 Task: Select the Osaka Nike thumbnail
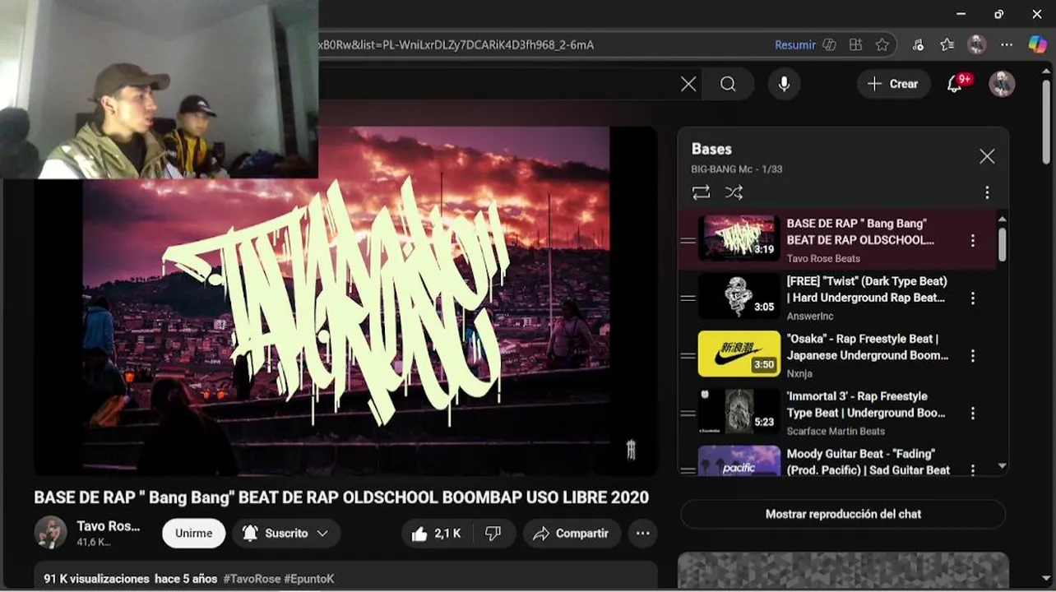pyautogui.click(x=739, y=354)
